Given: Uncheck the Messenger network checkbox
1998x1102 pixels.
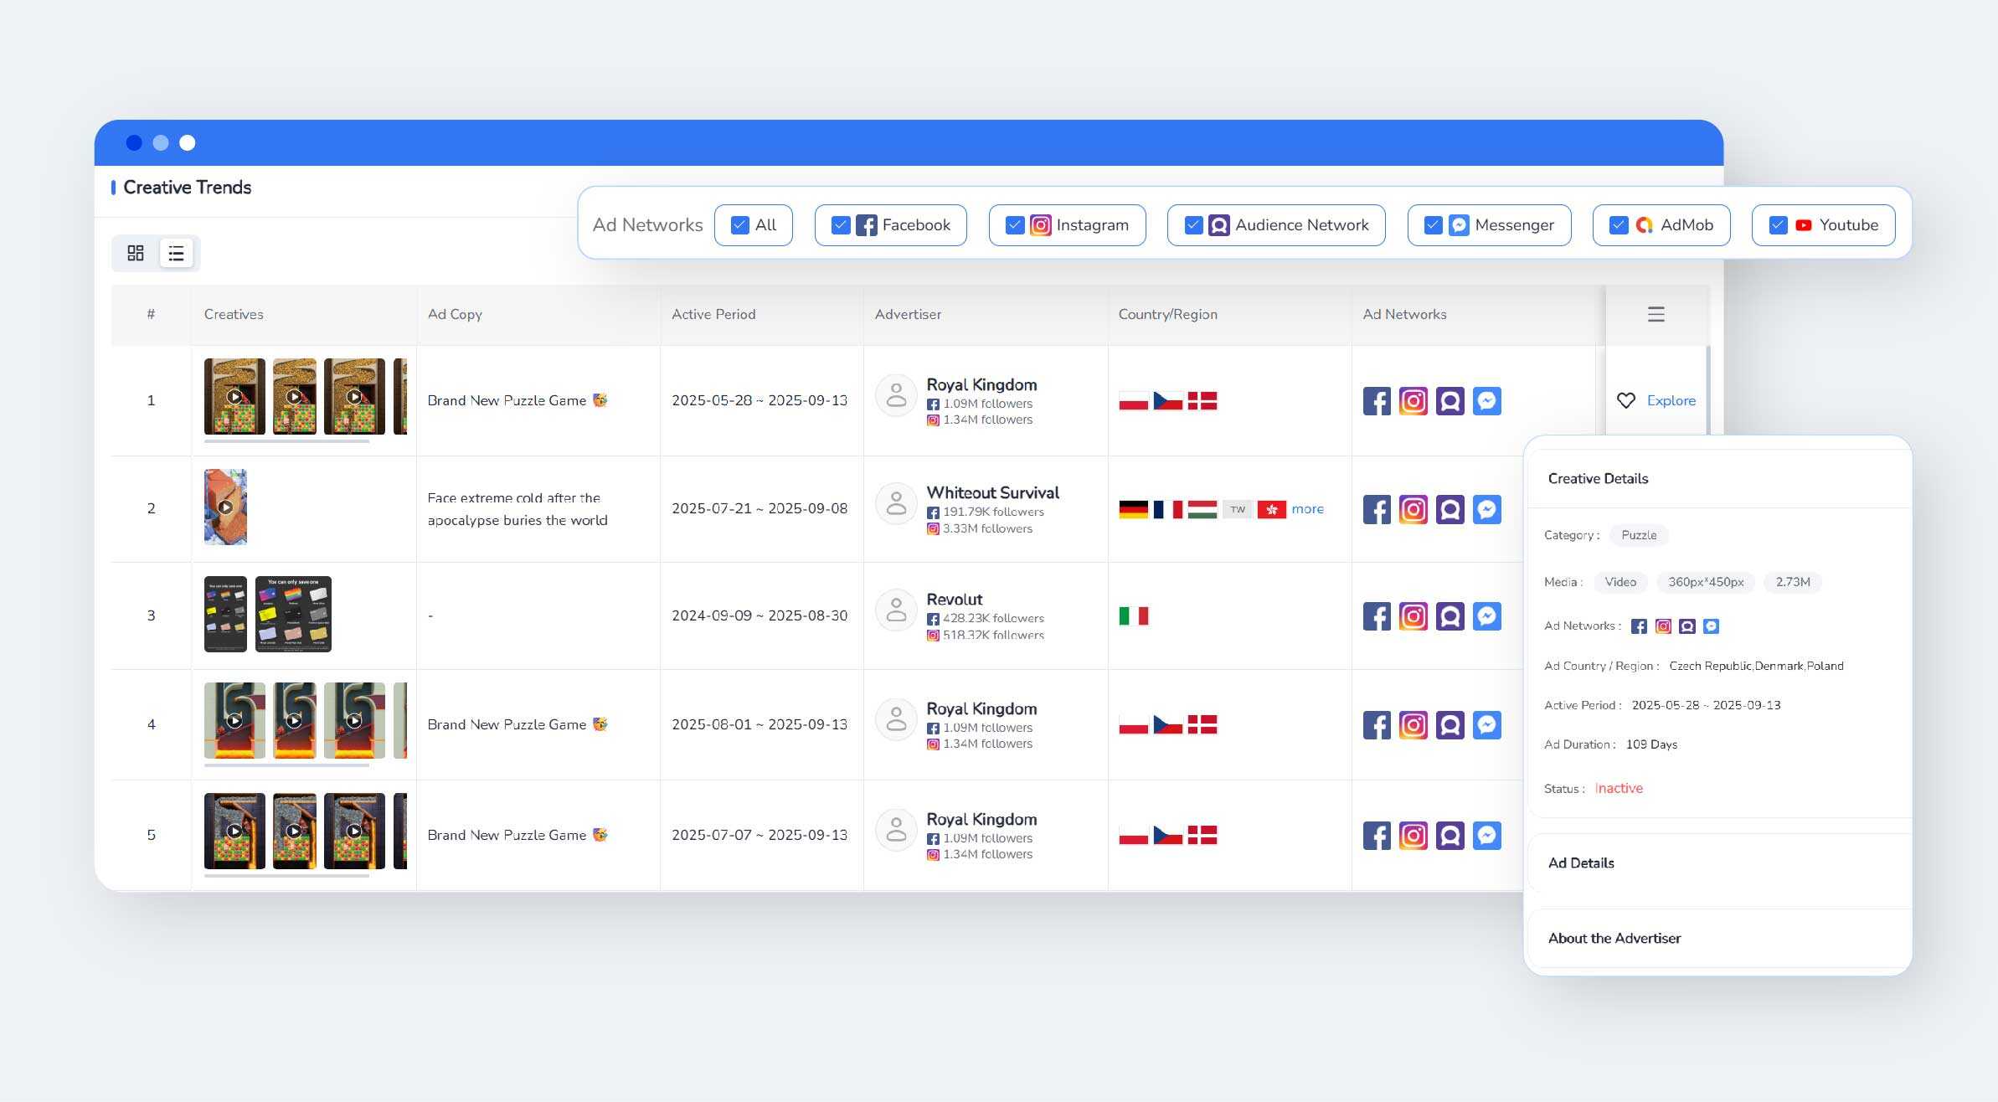Looking at the screenshot, I should [1433, 225].
